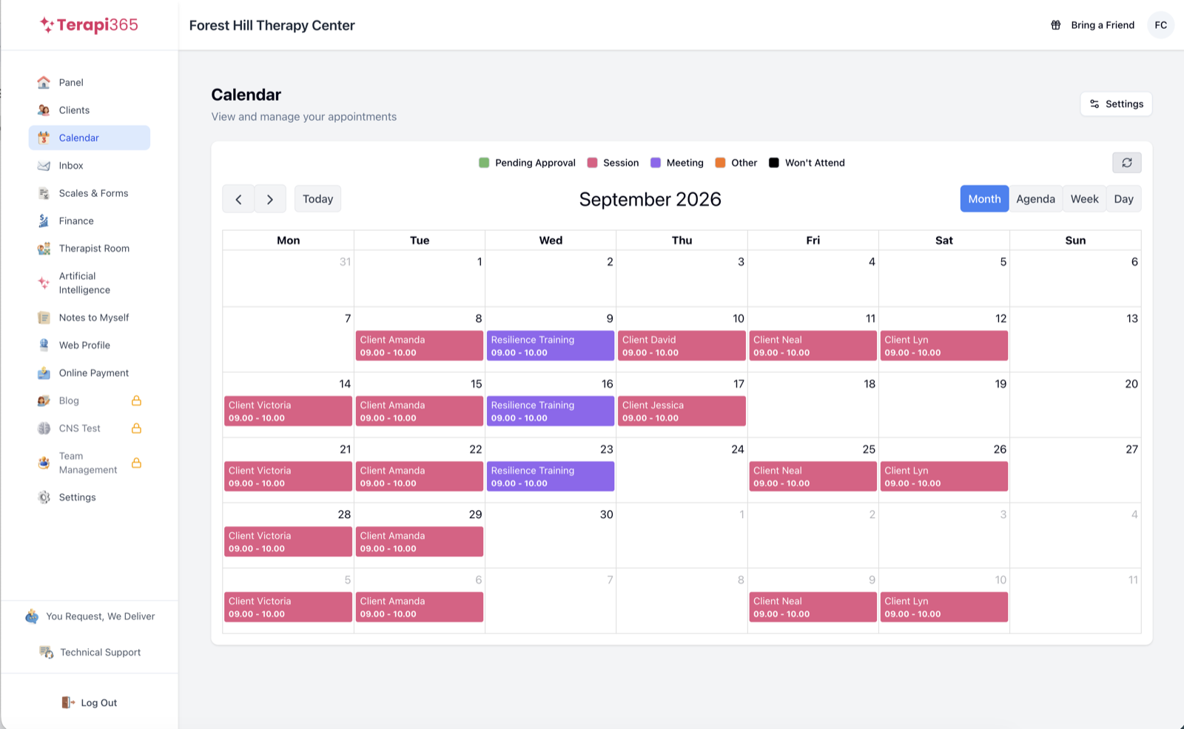
Task: Switch calendar to Week view
Action: pos(1084,199)
